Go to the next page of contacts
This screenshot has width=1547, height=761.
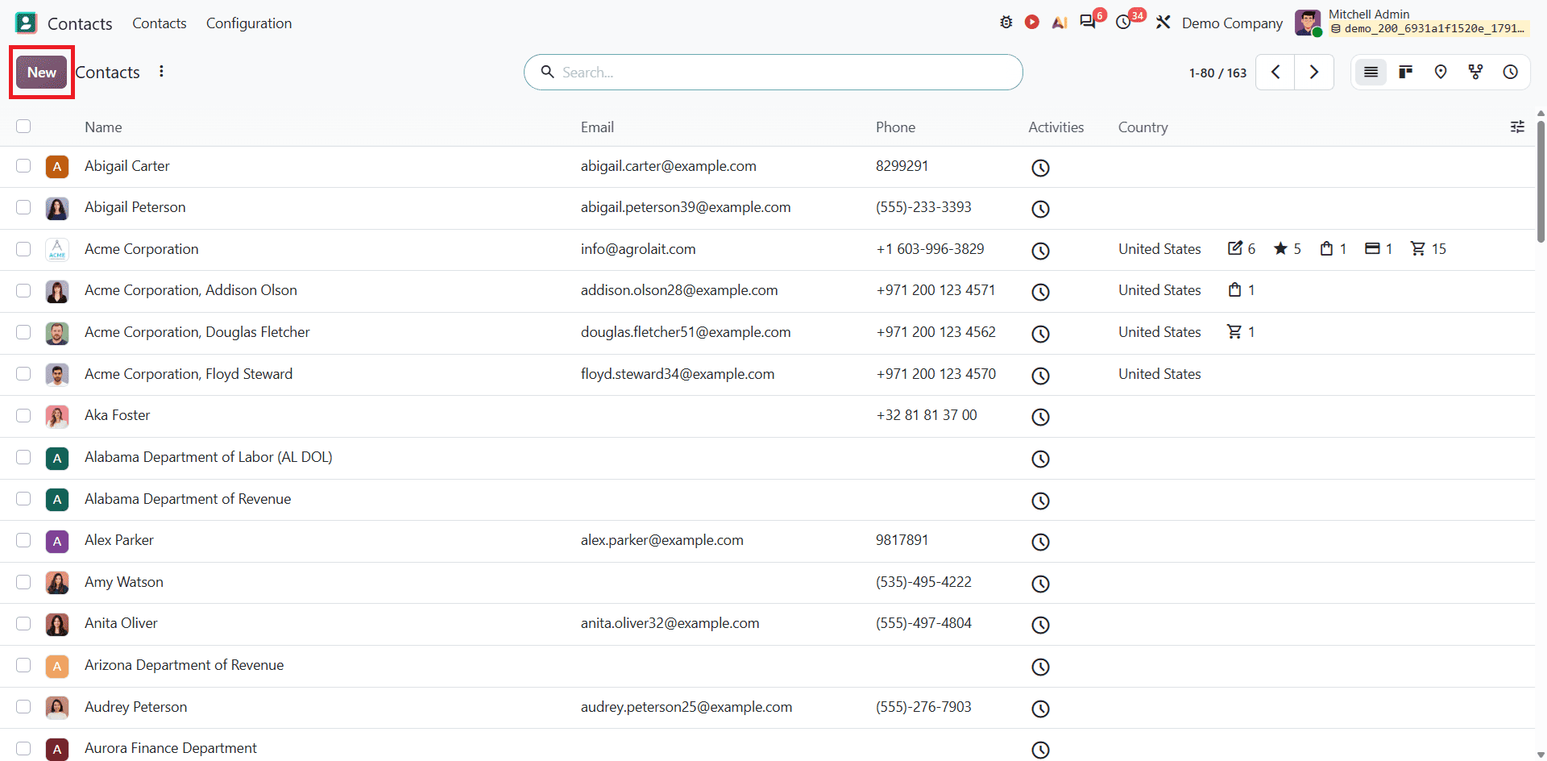tap(1314, 73)
